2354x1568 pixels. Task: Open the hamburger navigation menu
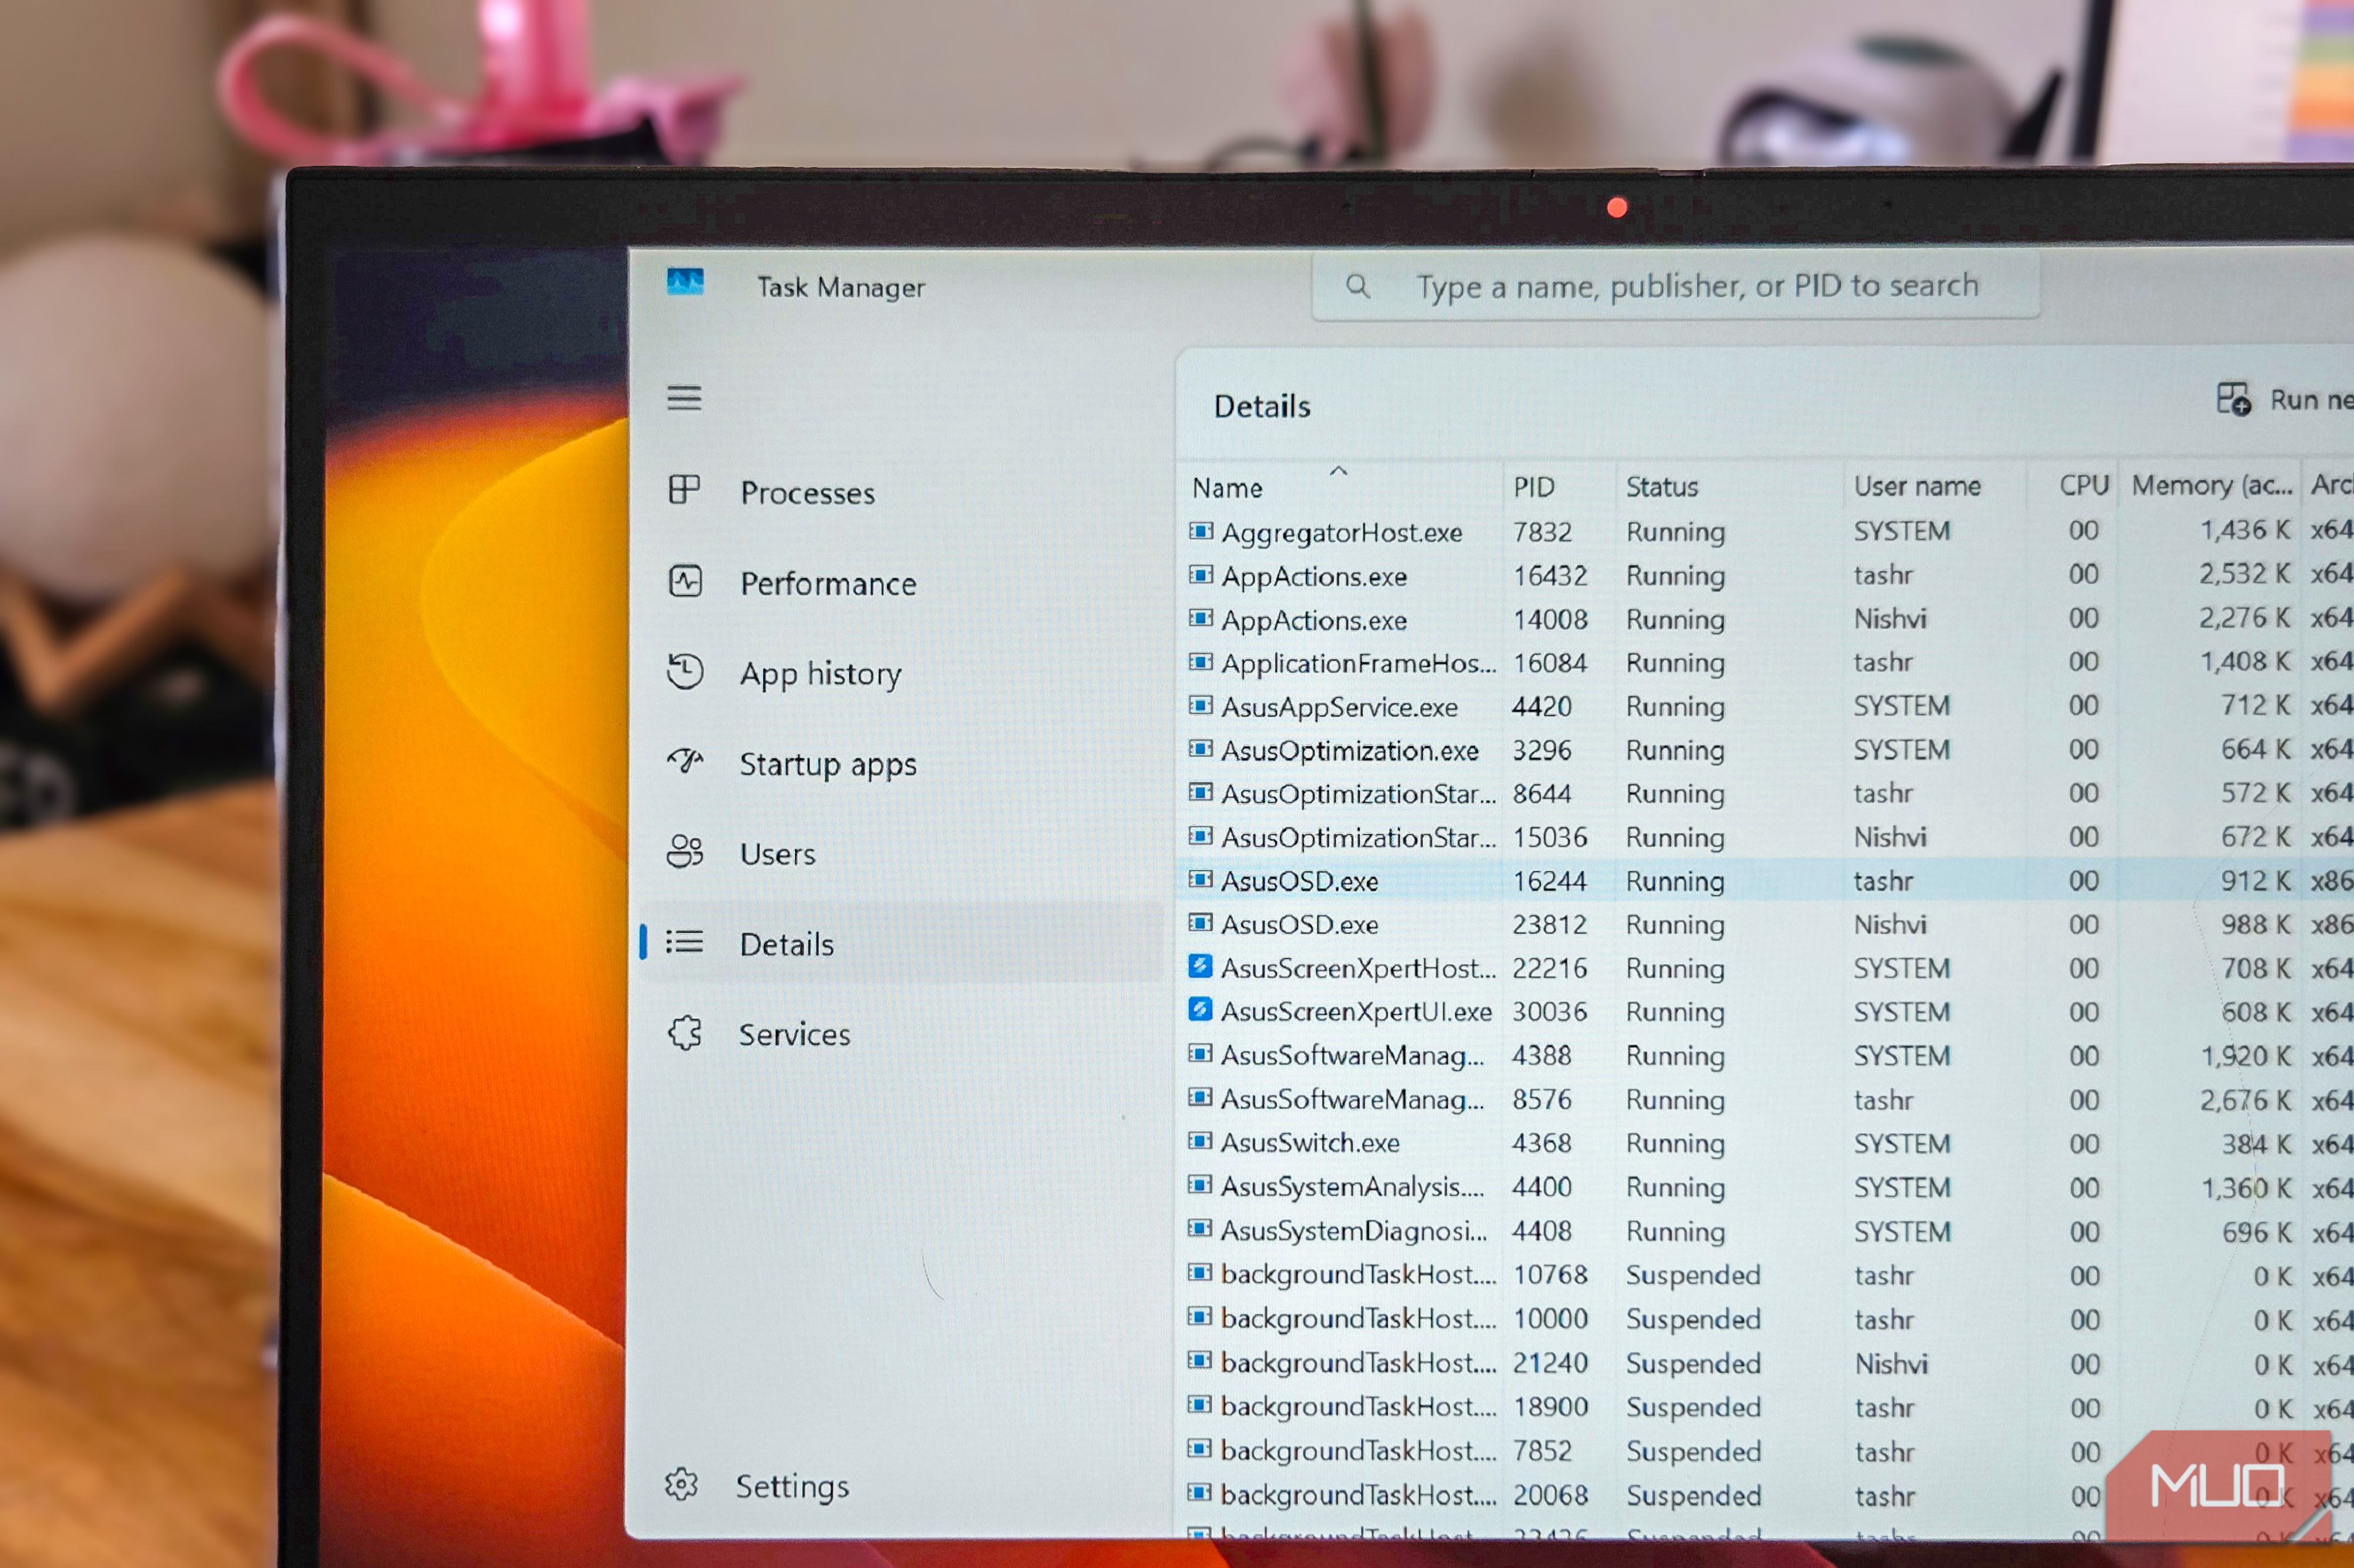pyautogui.click(x=684, y=398)
